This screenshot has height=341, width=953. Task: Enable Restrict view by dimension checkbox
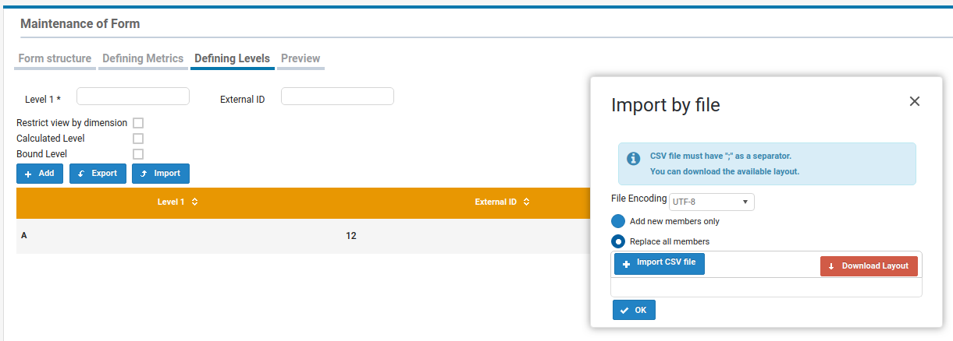click(138, 123)
